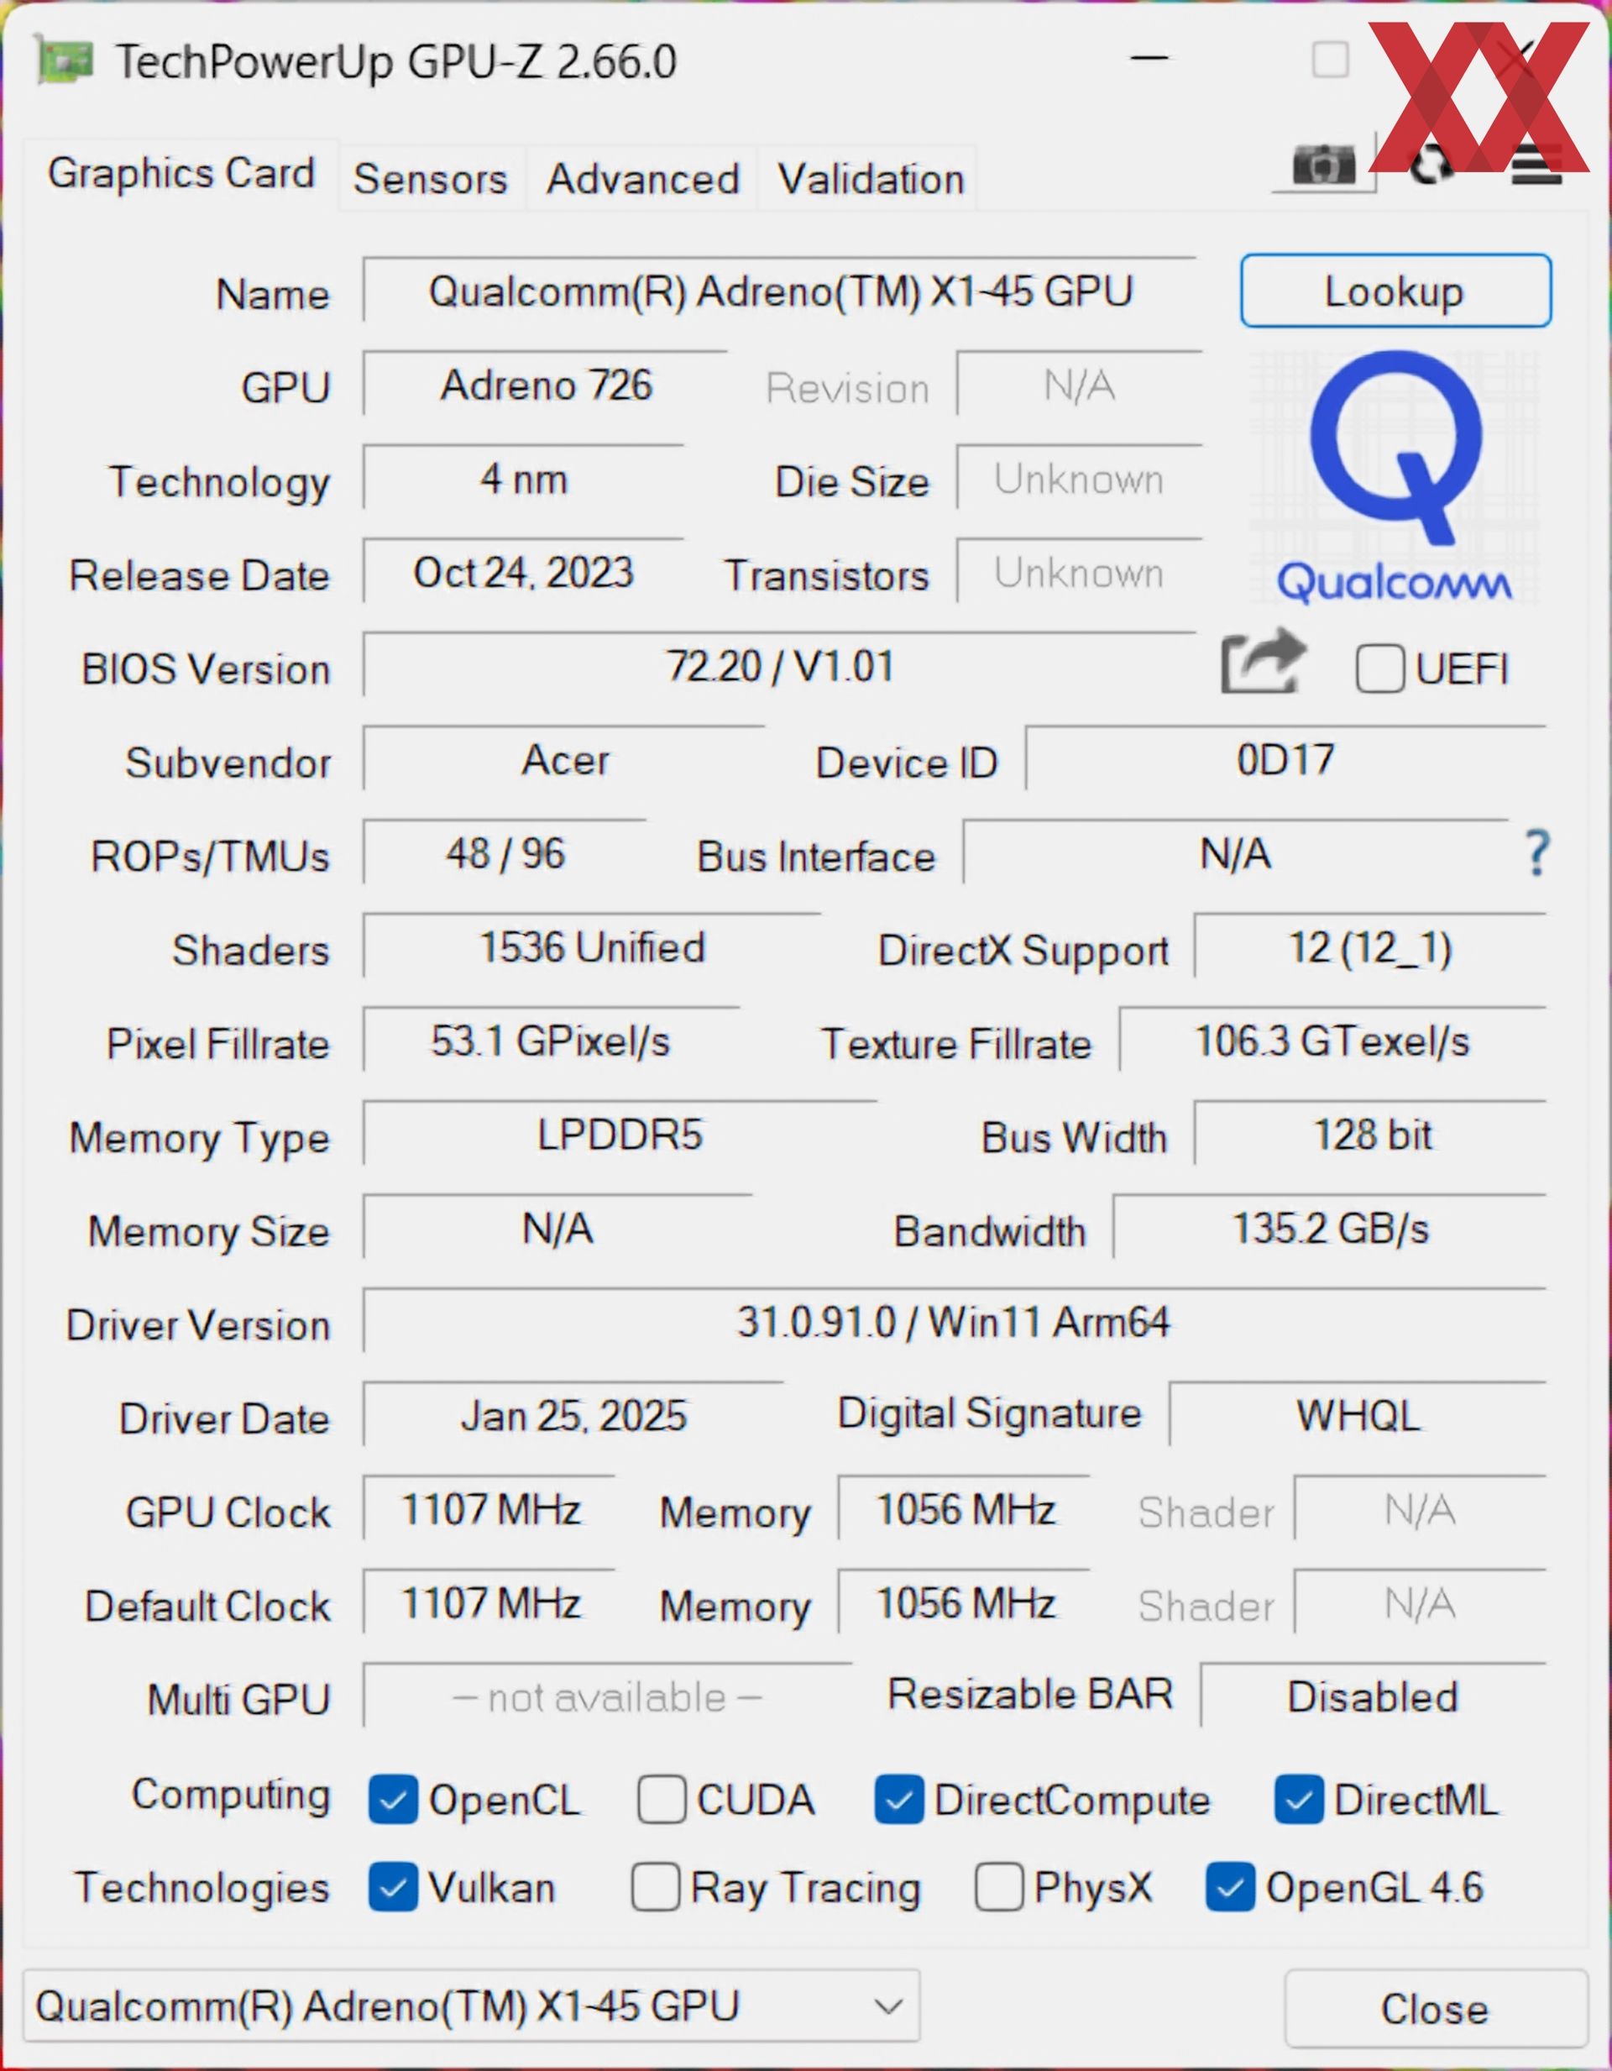1612x2071 pixels.
Task: Click the Subvendor value Acer
Action: point(564,758)
